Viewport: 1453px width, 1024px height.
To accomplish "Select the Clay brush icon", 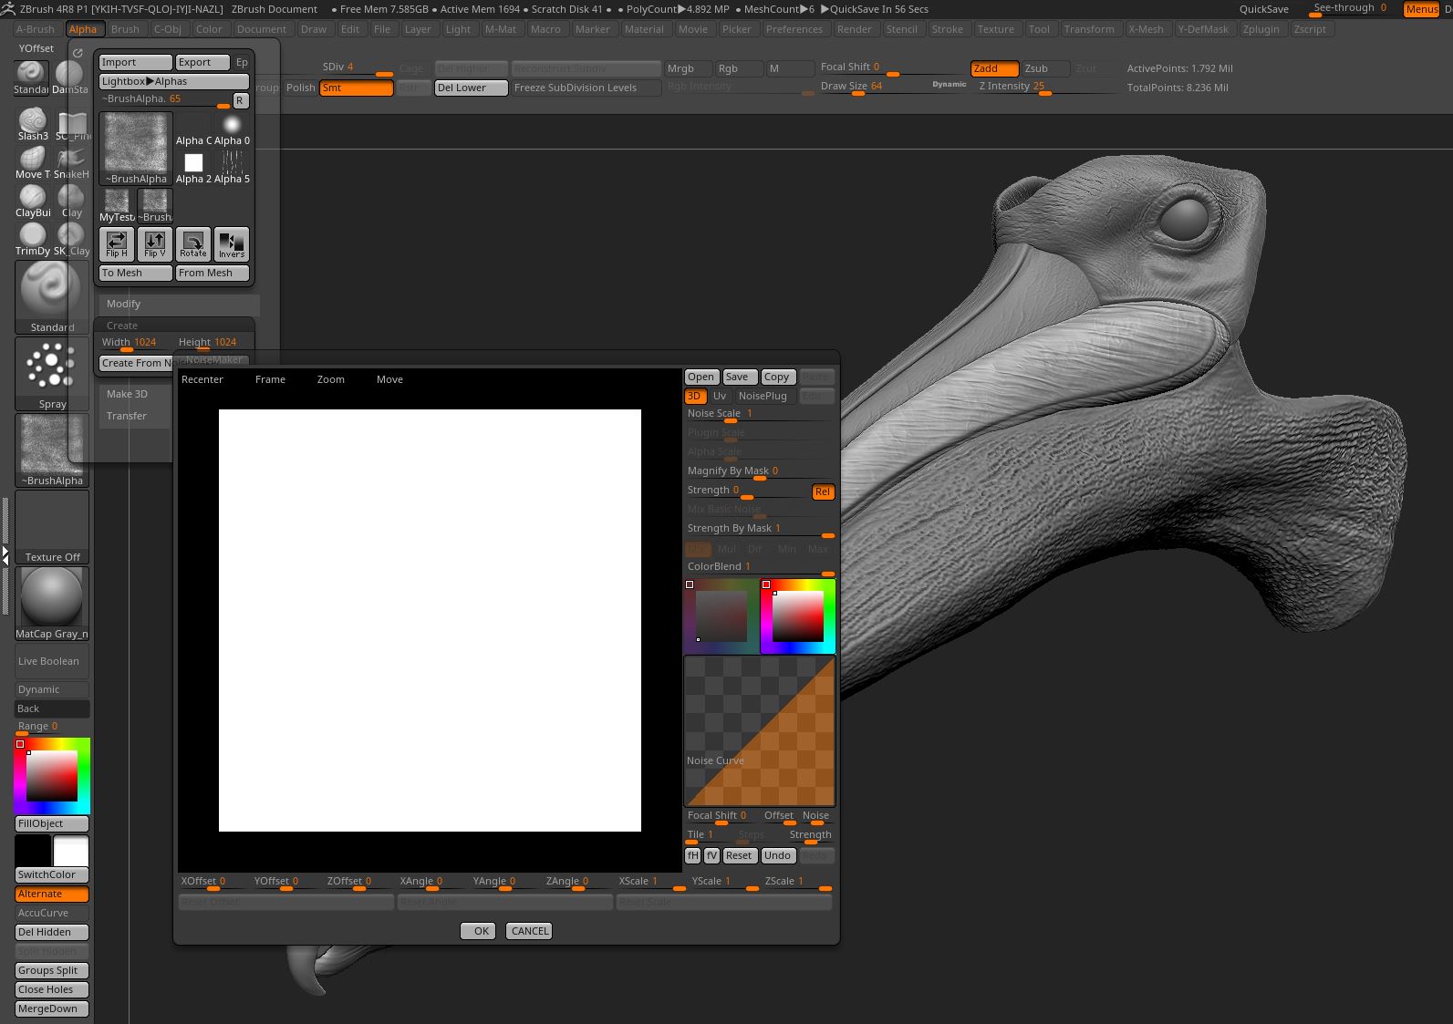I will click(x=71, y=201).
